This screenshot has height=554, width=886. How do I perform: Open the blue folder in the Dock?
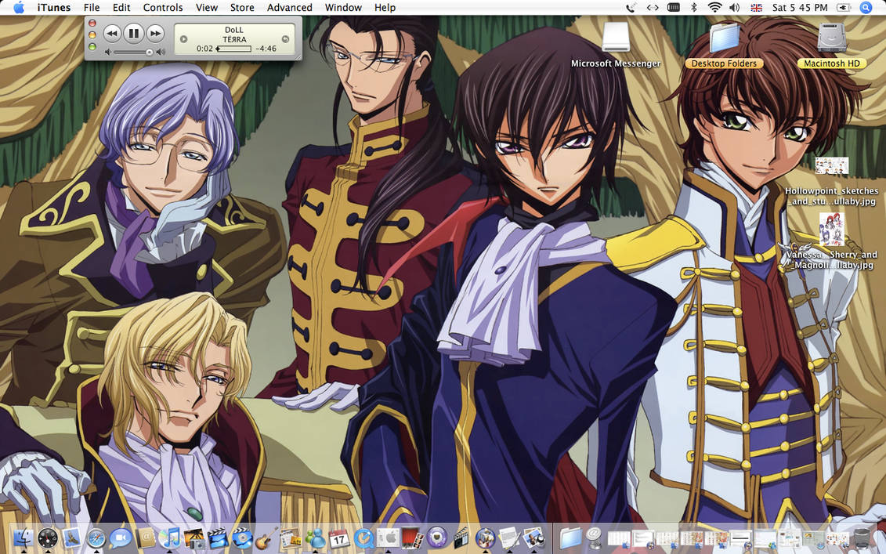coord(571,537)
